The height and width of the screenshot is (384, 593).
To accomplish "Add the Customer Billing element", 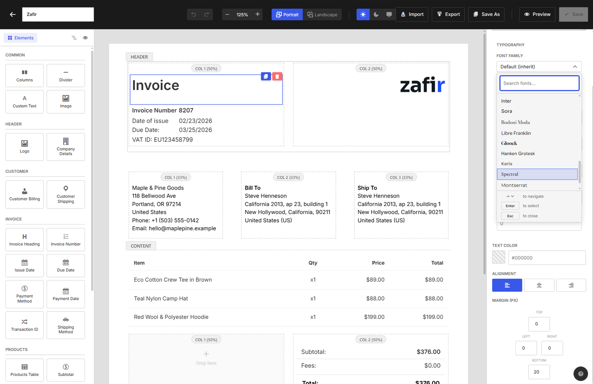I will [x=25, y=194].
